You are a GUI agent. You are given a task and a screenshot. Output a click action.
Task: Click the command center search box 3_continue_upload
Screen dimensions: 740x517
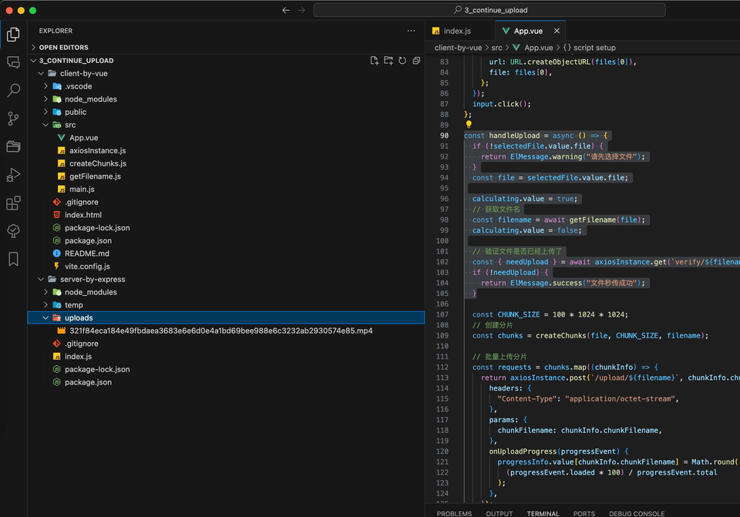coord(489,10)
